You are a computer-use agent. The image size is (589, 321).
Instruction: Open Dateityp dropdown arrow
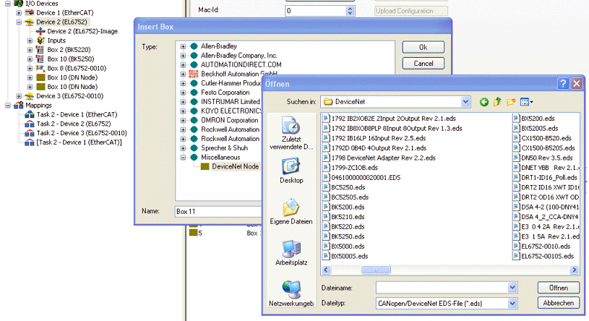point(512,303)
